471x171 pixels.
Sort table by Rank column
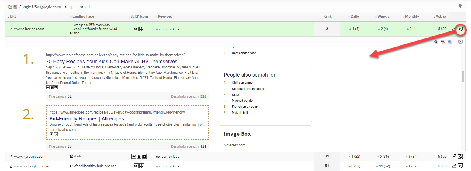[x=327, y=16]
